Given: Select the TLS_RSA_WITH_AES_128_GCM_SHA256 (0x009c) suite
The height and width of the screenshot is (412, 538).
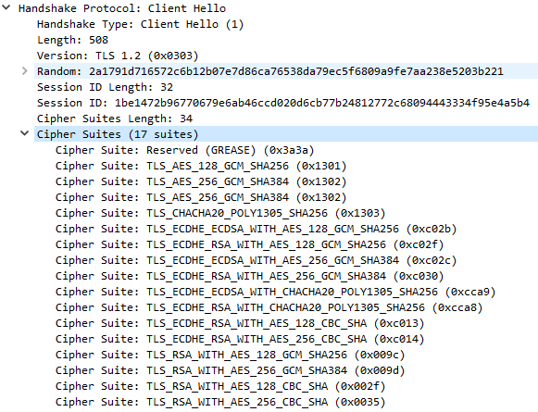Looking at the screenshot, I should click(x=230, y=355).
